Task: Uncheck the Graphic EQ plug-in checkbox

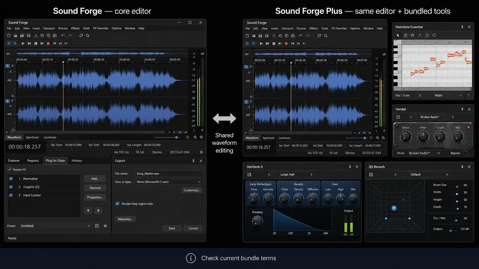Action: coord(11,187)
